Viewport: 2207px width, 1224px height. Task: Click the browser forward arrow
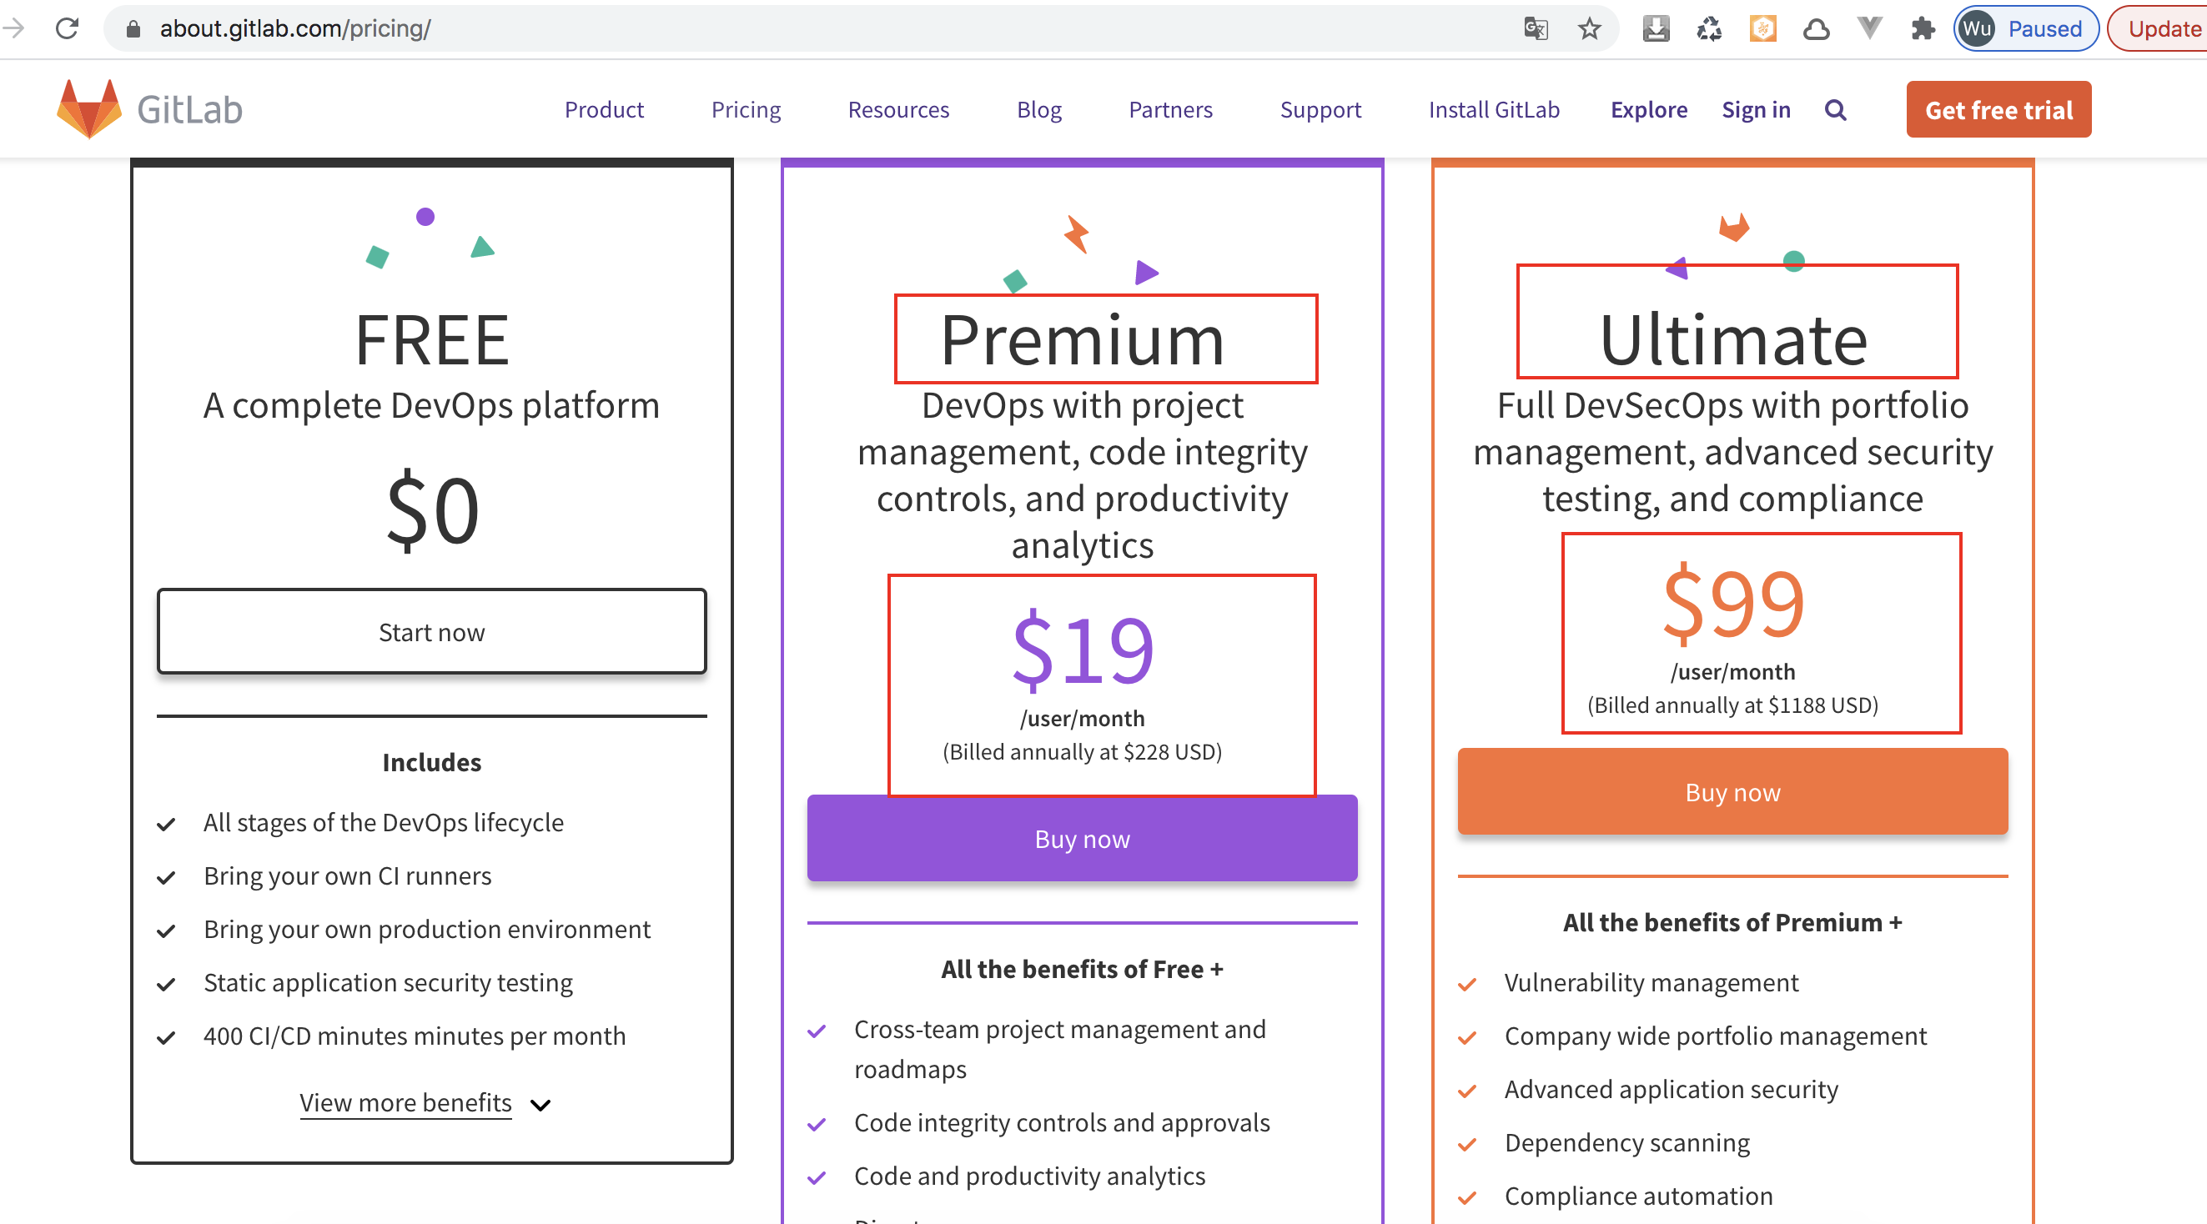click(13, 28)
